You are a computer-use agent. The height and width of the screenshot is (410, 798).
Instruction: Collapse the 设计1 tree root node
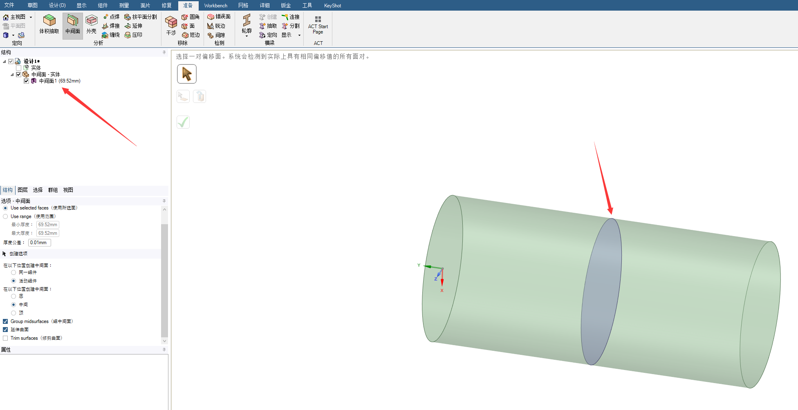(4, 62)
